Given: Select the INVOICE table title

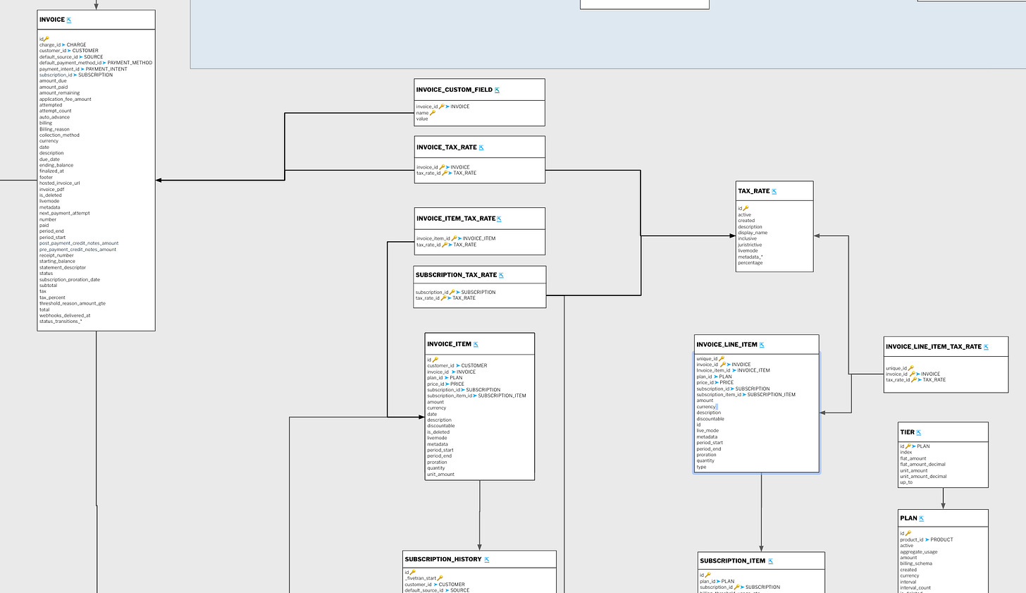Looking at the screenshot, I should 52,20.
